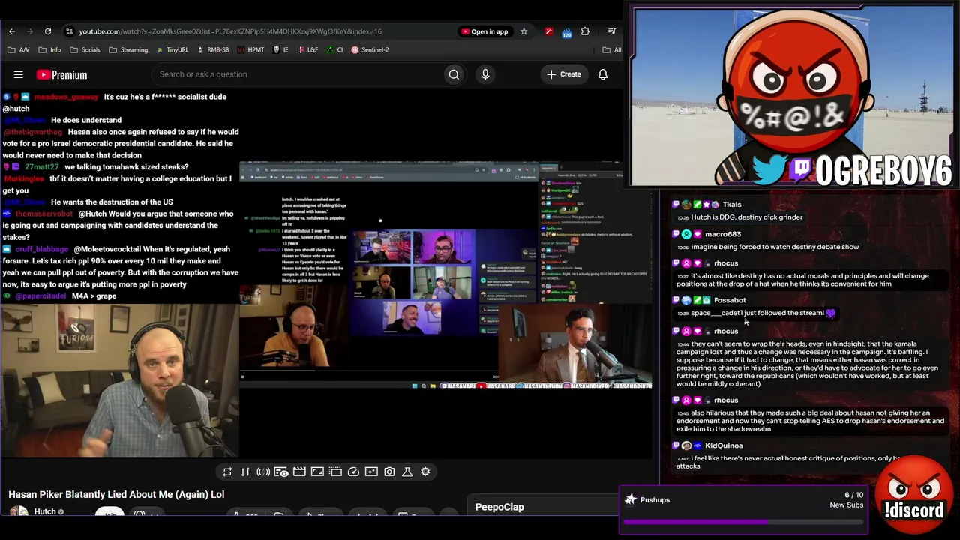Image resolution: width=960 pixels, height=540 pixels.
Task: Open the Socials bookmarks folder
Action: pos(85,50)
